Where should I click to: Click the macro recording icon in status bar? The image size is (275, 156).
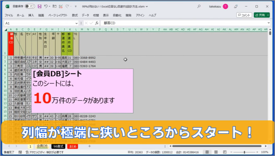click(20, 152)
